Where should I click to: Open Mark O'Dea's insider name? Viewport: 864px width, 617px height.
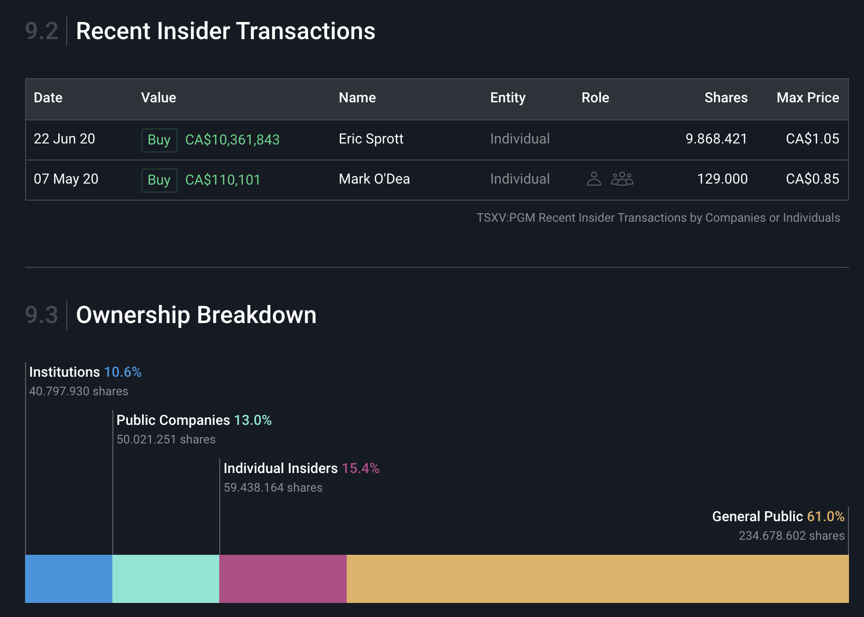374,179
